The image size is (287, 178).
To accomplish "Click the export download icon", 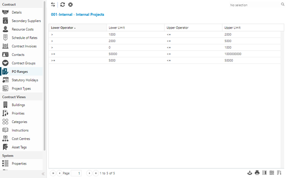I will [x=250, y=173].
